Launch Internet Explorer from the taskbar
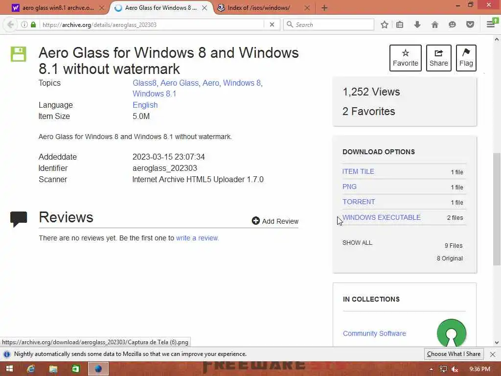 [31, 369]
